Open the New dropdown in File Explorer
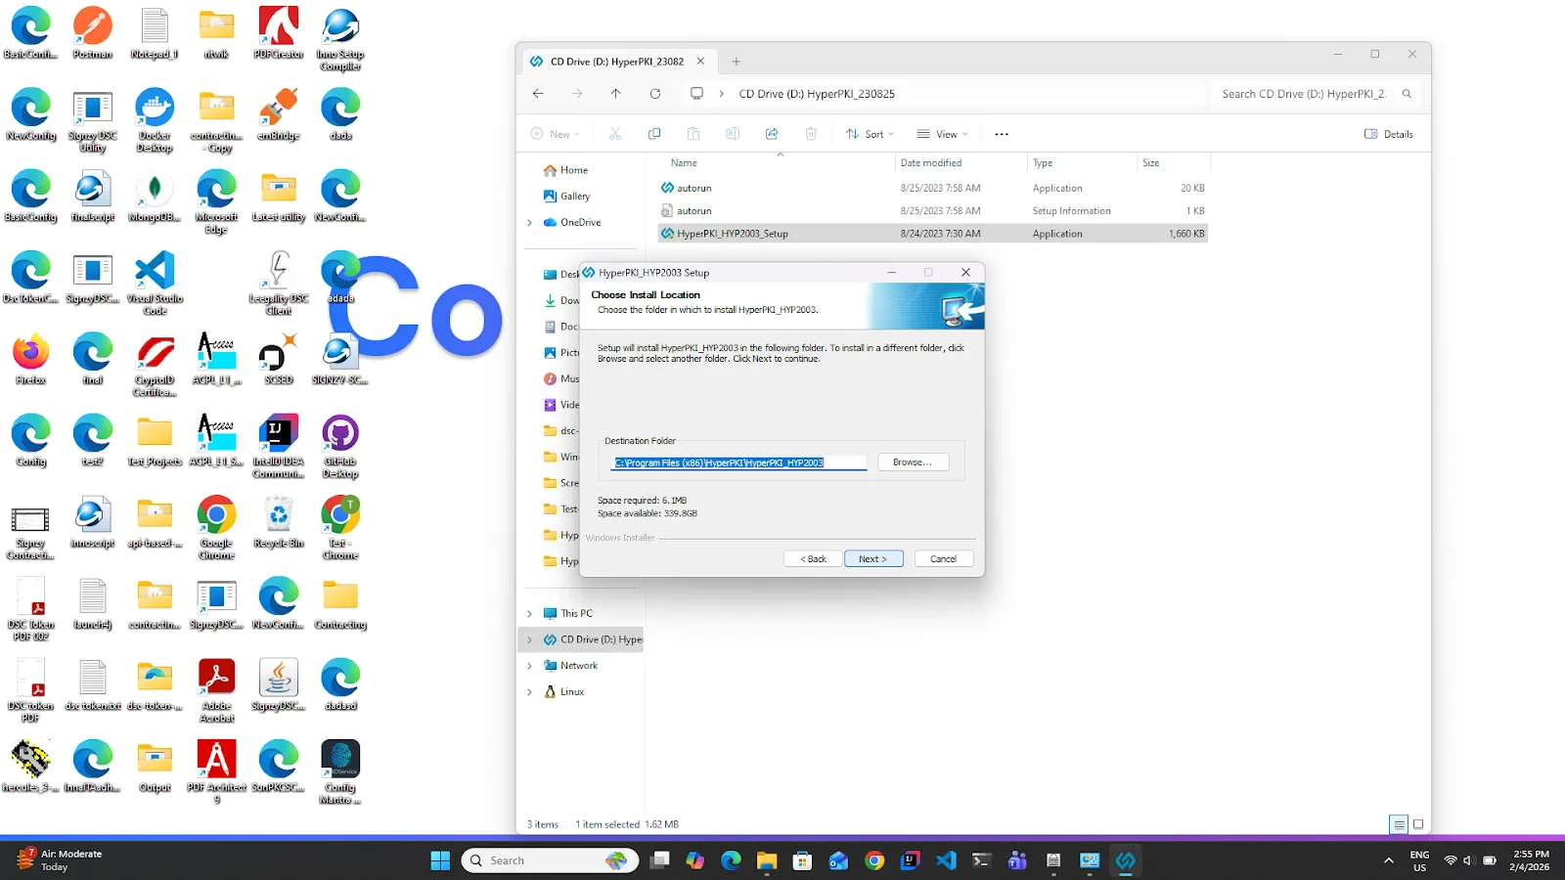 click(x=555, y=134)
